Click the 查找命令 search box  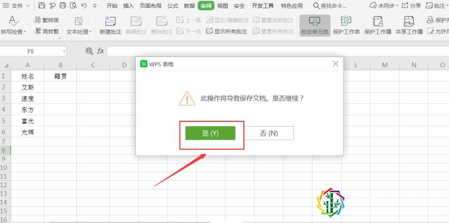click(330, 5)
